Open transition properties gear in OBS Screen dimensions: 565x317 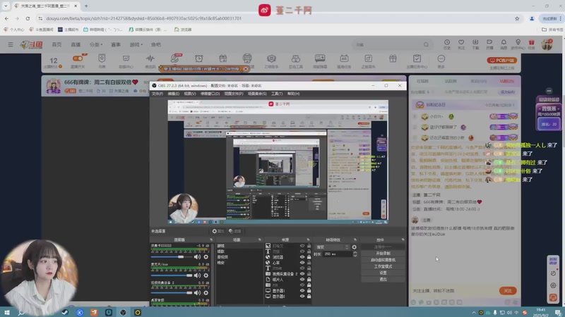click(x=355, y=247)
